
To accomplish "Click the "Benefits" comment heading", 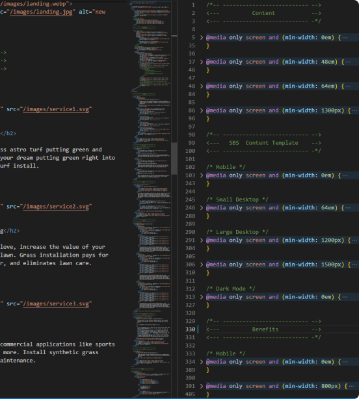I will (265, 329).
